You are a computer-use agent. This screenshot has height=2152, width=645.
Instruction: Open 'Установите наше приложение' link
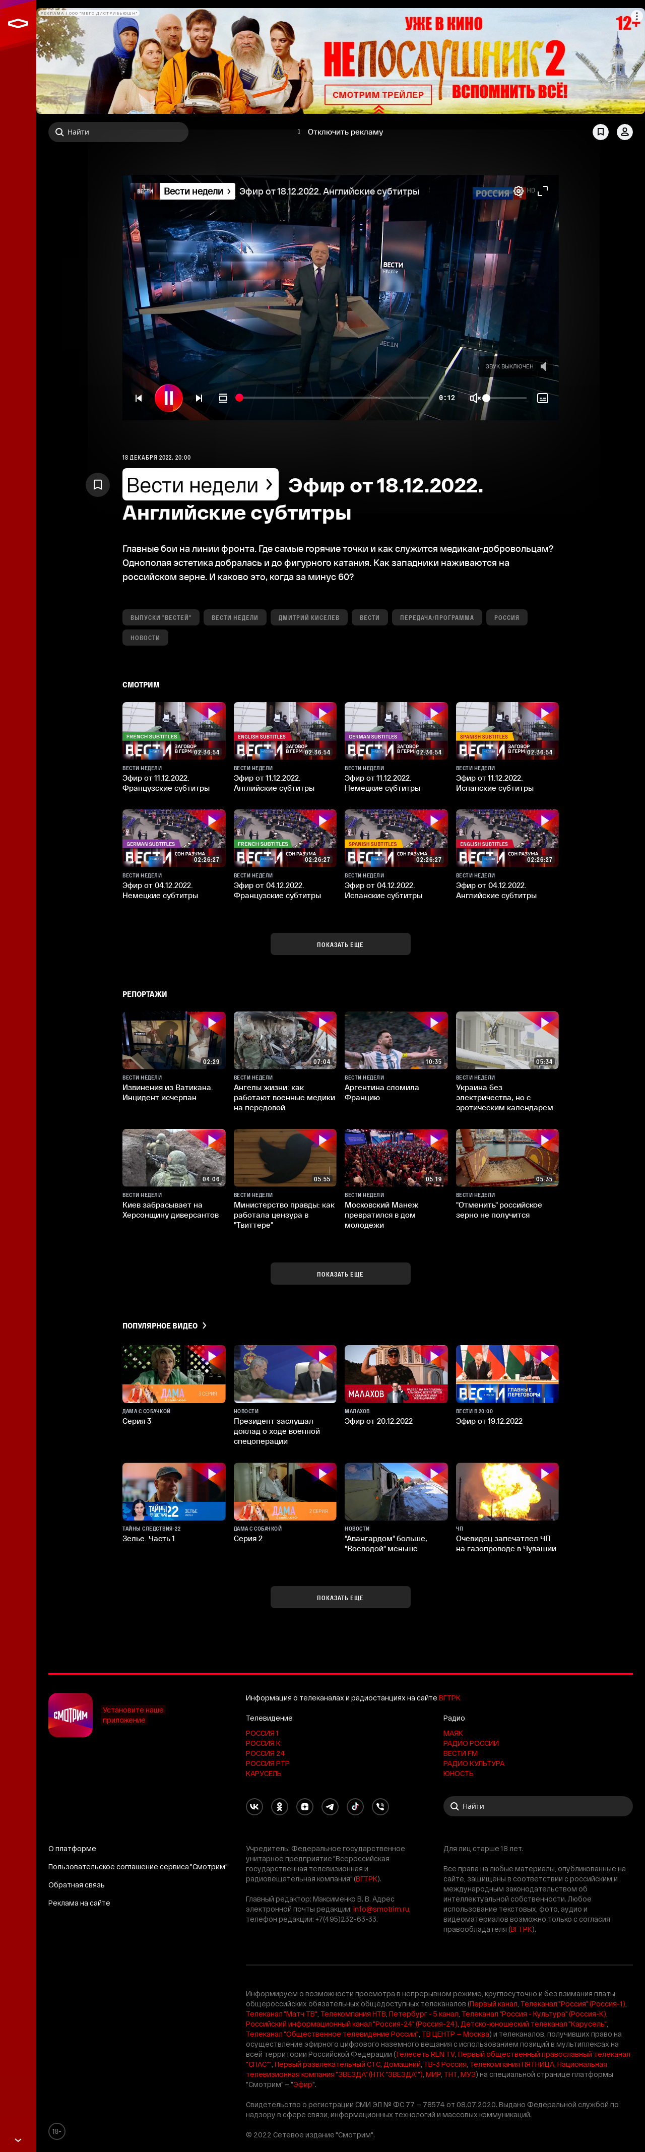[x=133, y=1715]
